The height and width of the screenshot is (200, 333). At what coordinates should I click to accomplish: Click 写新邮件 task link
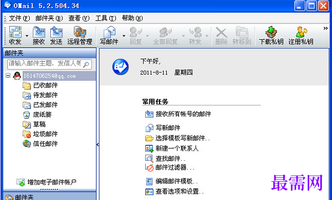coord(168,128)
